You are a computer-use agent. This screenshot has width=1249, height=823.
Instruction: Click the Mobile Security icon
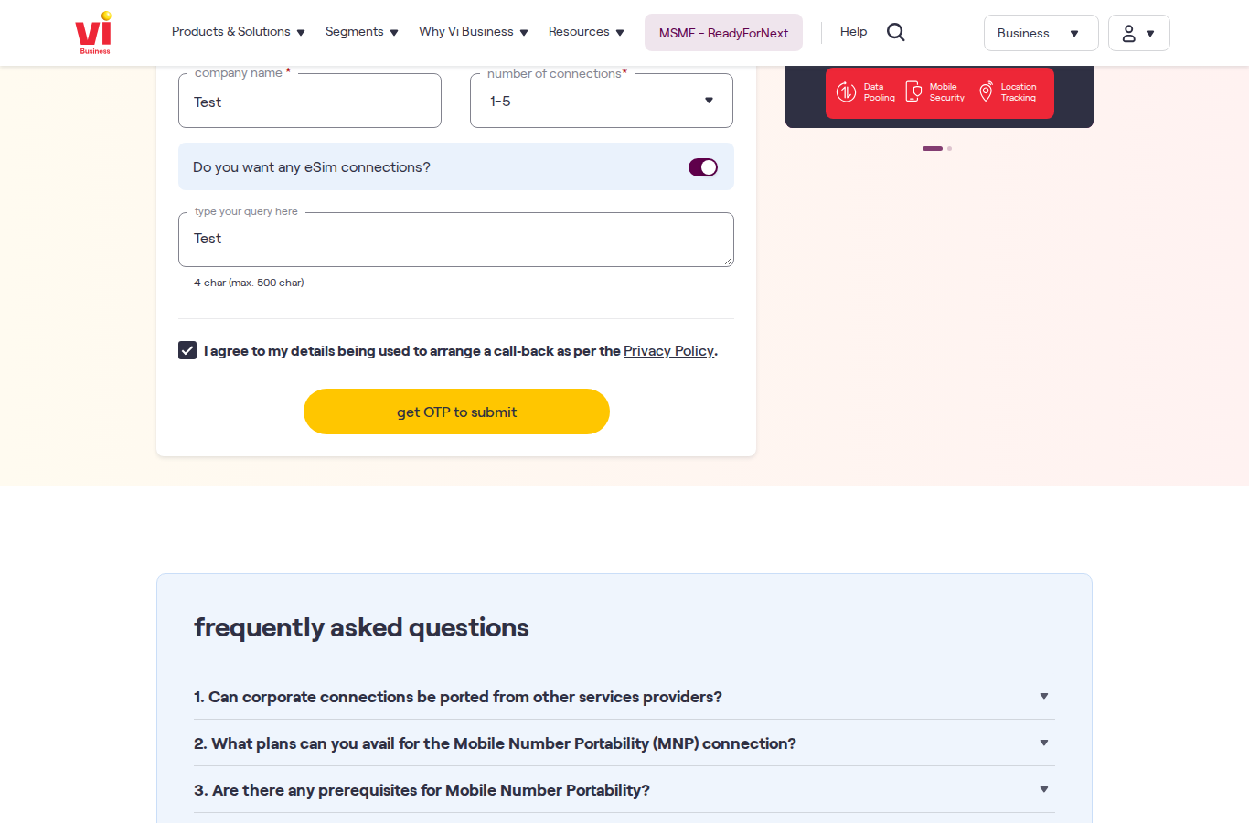913,91
